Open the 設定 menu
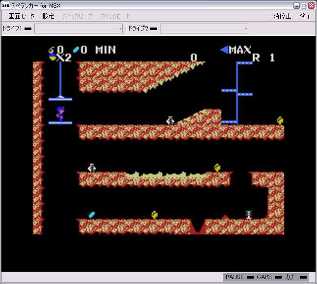The width and height of the screenshot is (317, 284). click(48, 16)
